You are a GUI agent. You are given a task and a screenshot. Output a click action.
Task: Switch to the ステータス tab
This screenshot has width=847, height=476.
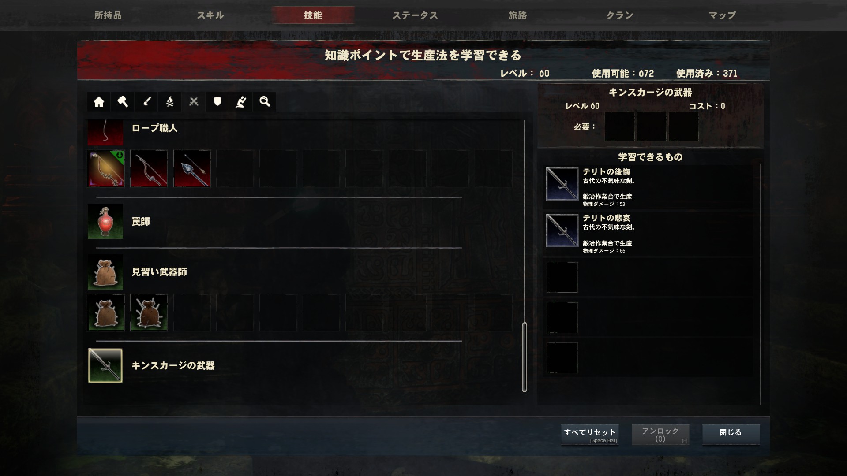pos(415,15)
